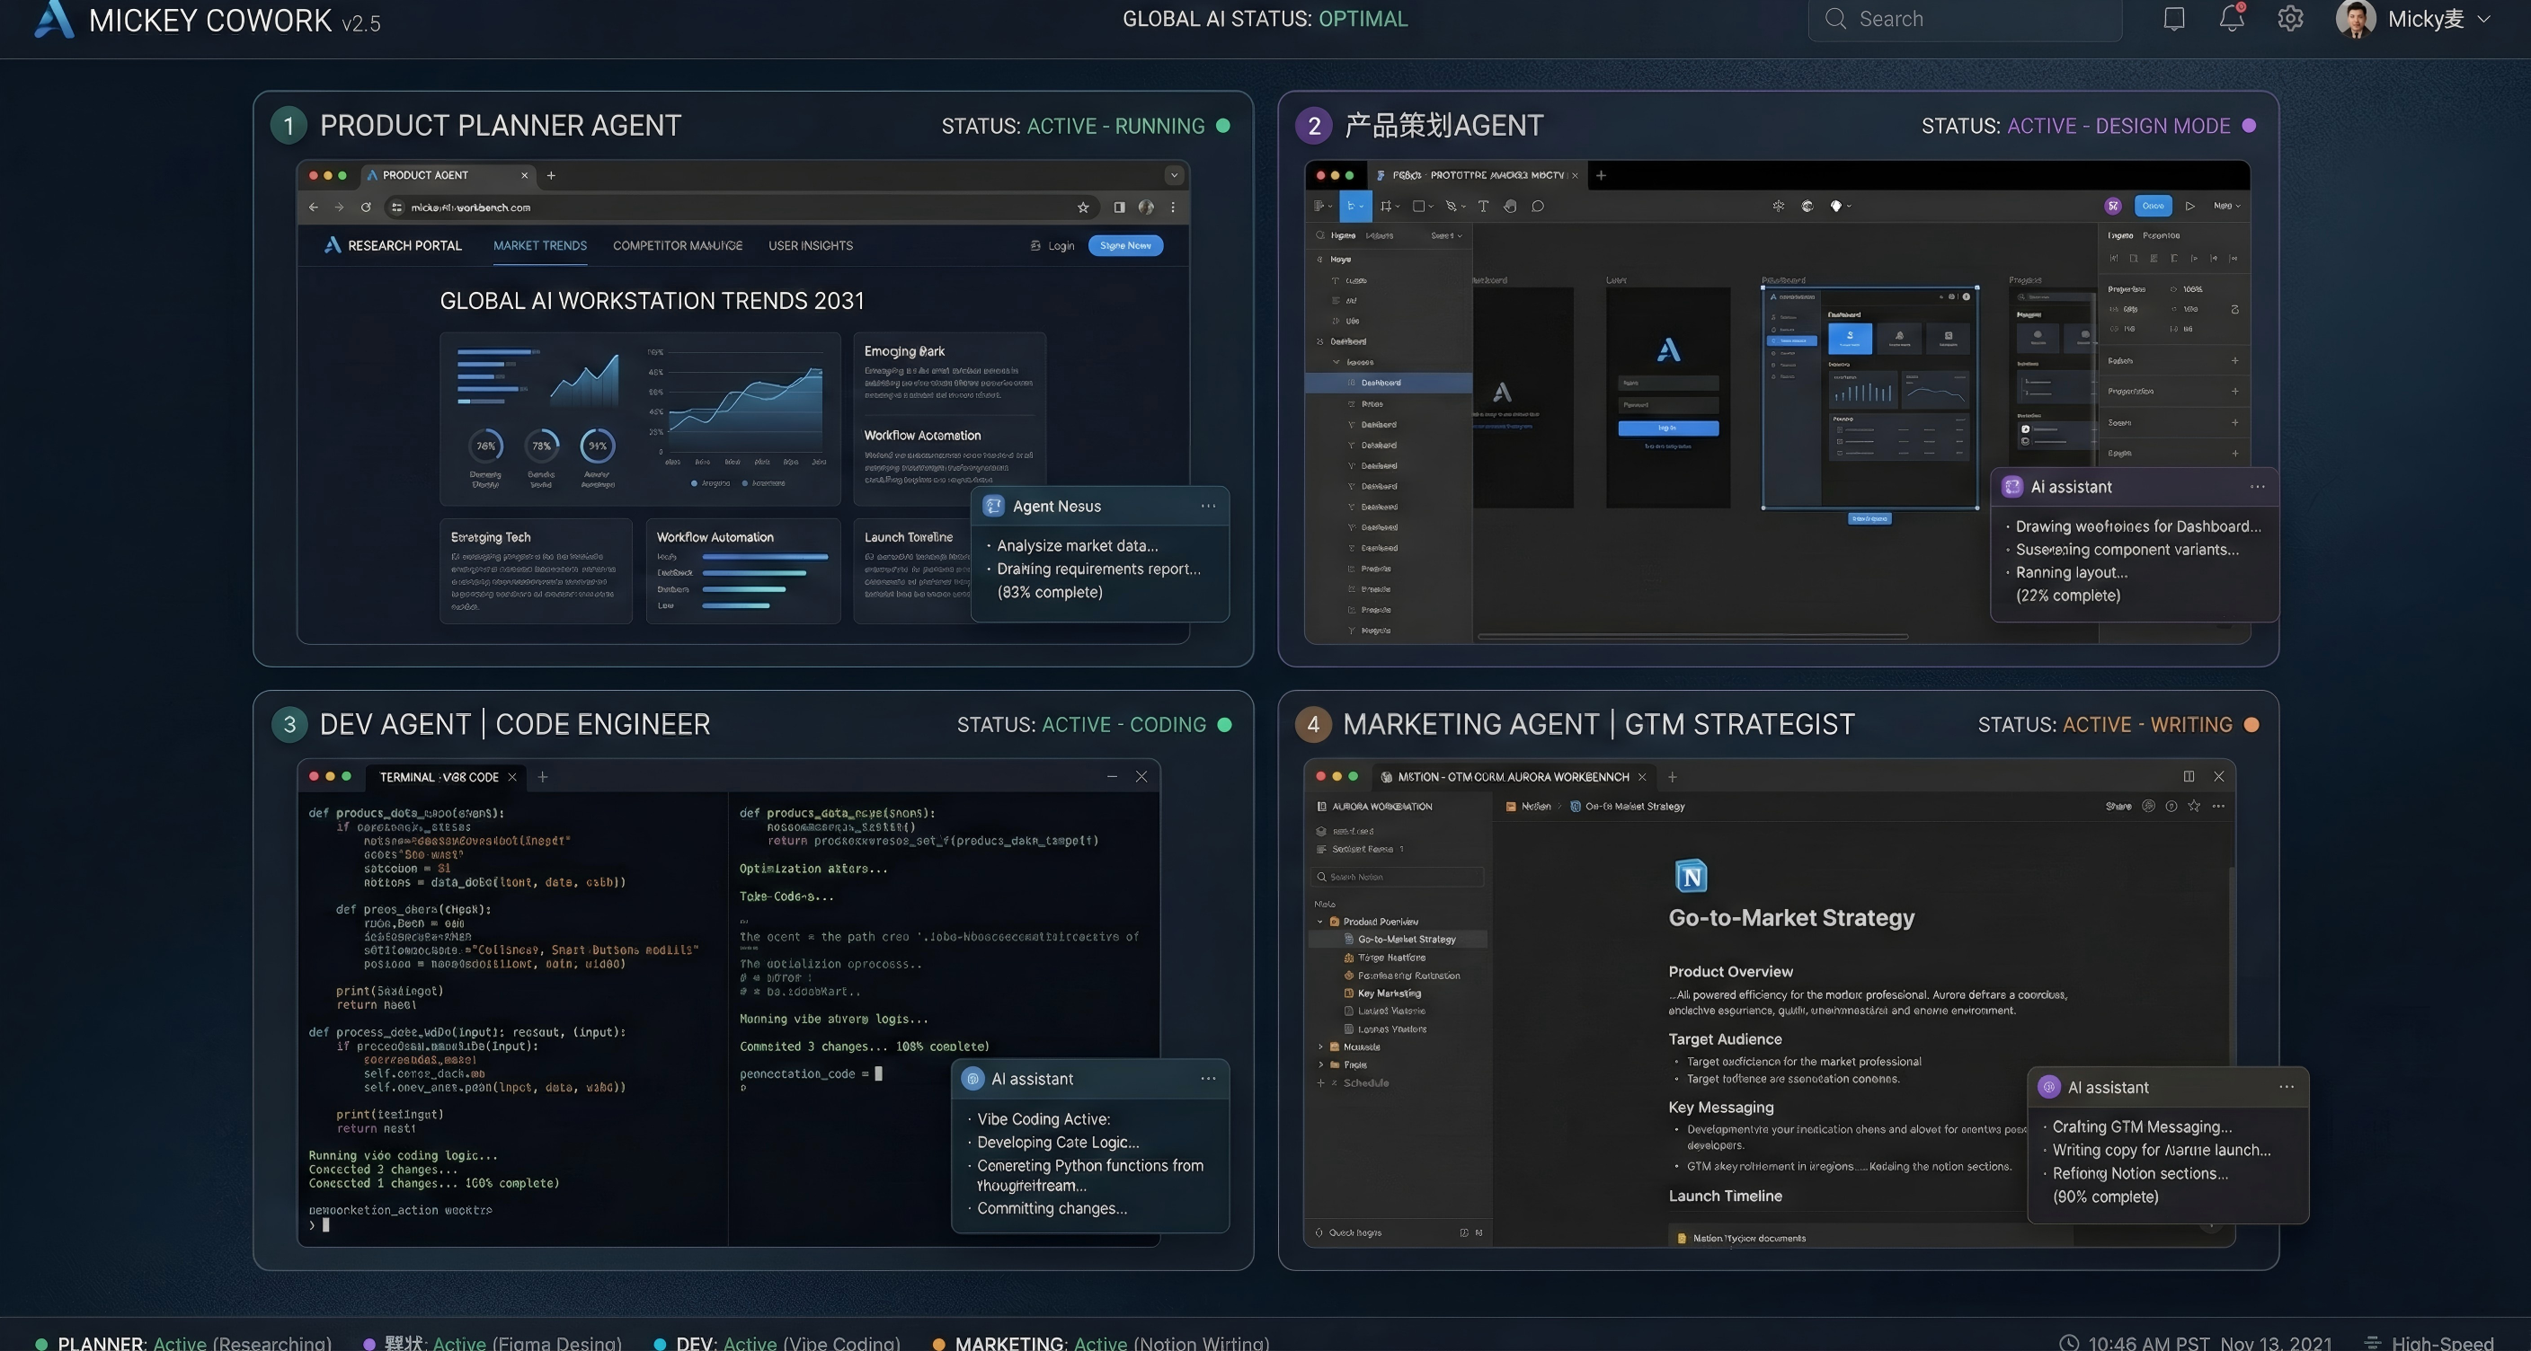2531x1351 pixels.
Task: Expand the Figma frame tool dropdown arrow
Action: click(x=1397, y=207)
